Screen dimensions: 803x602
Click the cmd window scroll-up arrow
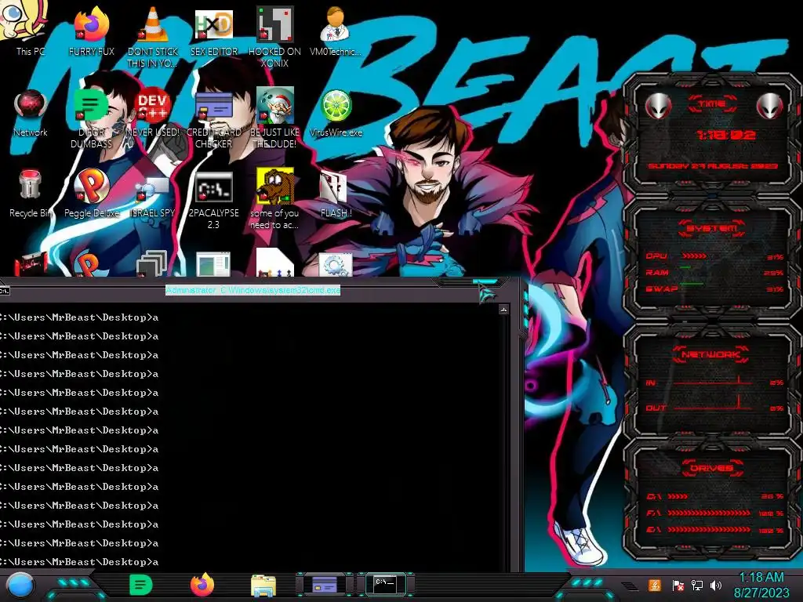coord(504,309)
